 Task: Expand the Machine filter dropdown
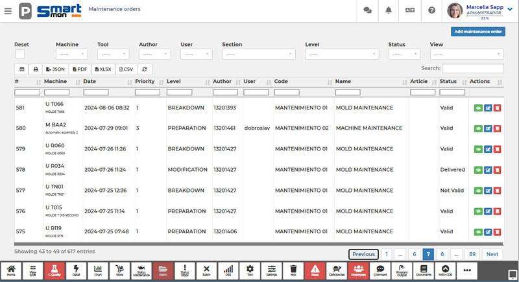click(x=71, y=55)
